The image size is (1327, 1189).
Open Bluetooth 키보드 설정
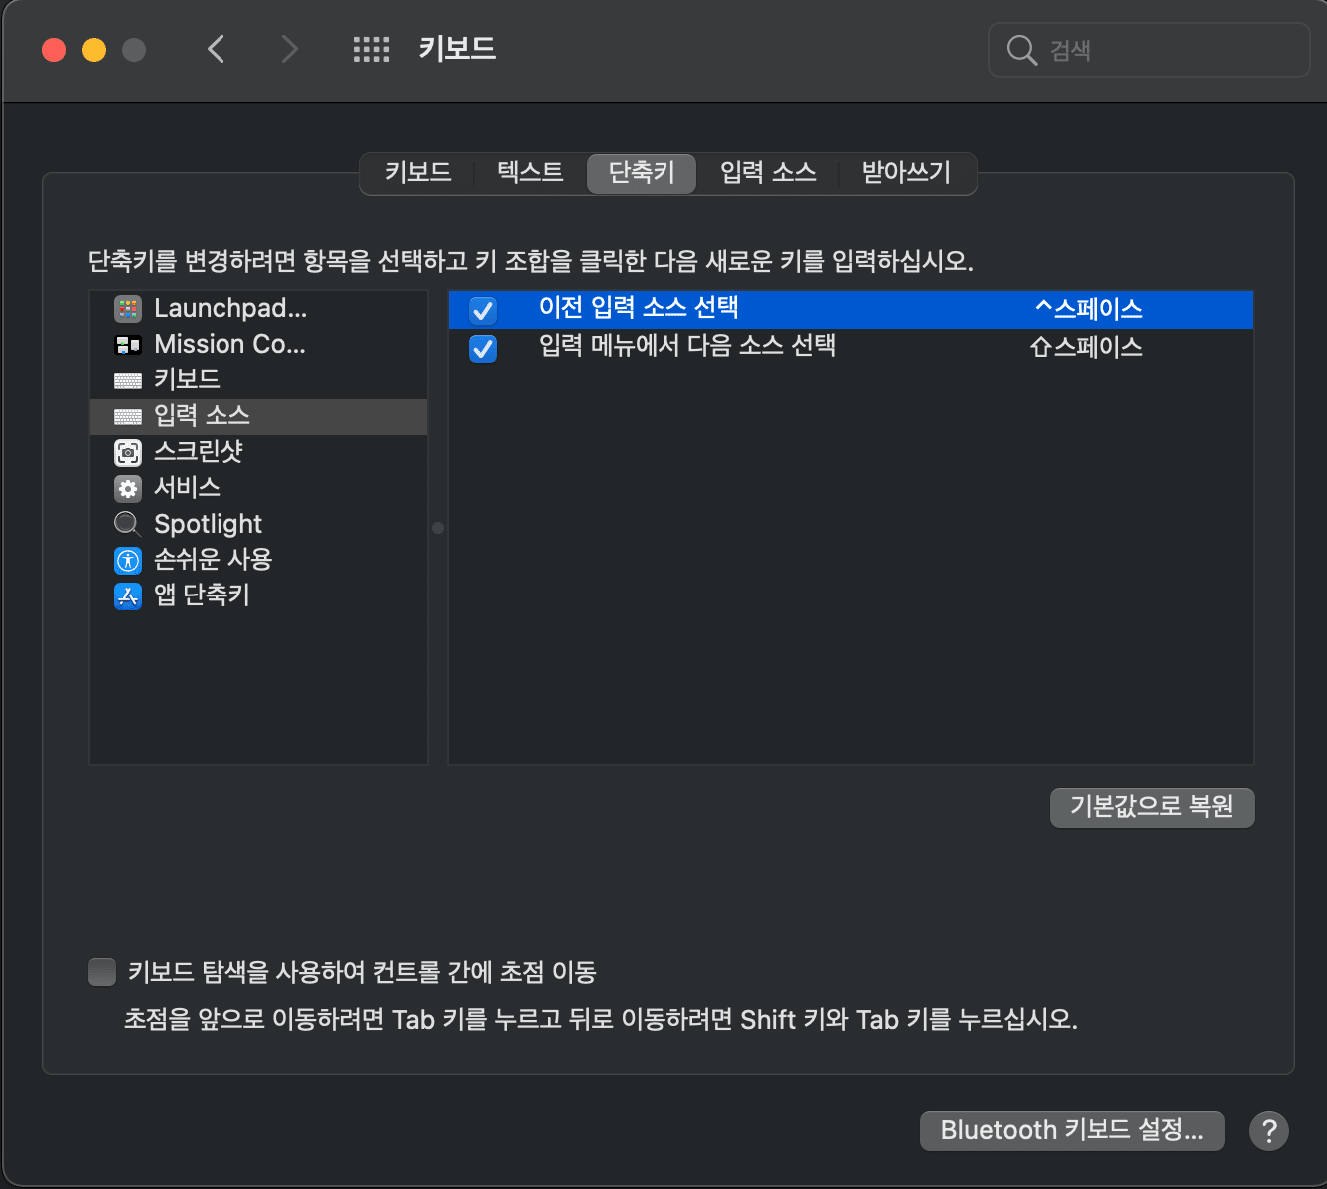(x=1072, y=1130)
